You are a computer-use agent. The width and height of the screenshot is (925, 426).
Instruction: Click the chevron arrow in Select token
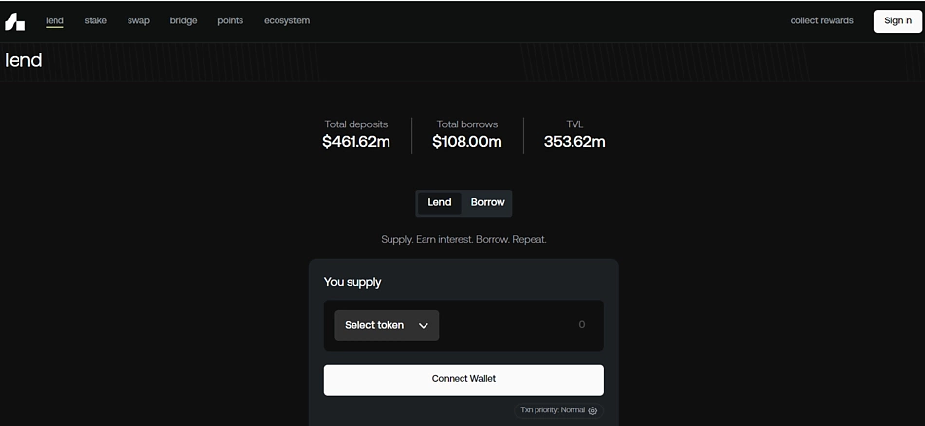pos(423,325)
